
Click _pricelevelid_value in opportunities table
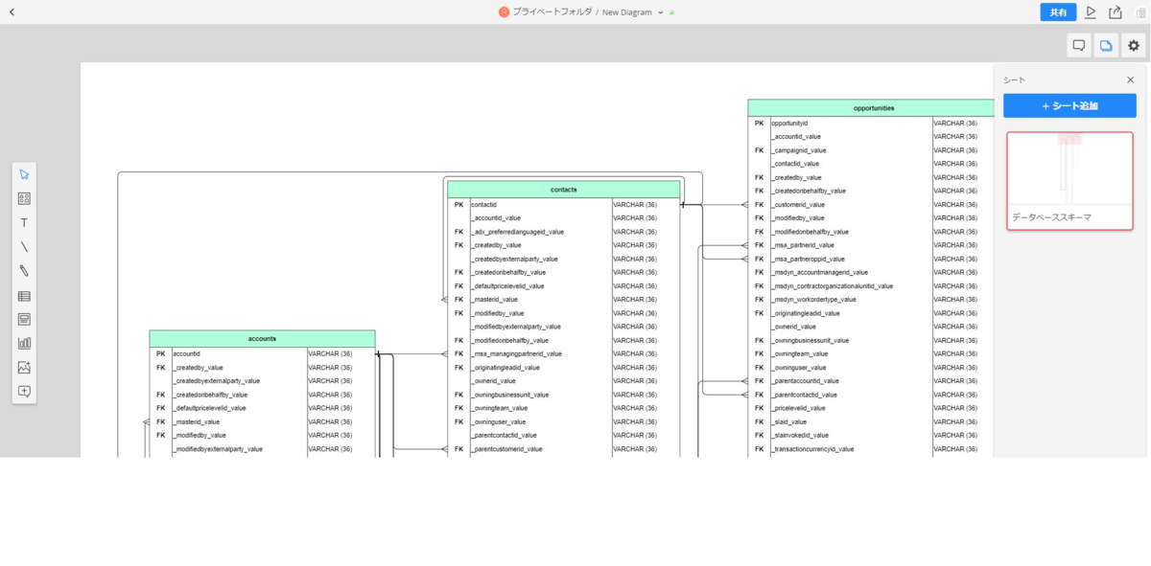coord(798,408)
